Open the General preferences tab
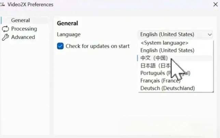Viewport: 220px width, 138px height. (20, 21)
